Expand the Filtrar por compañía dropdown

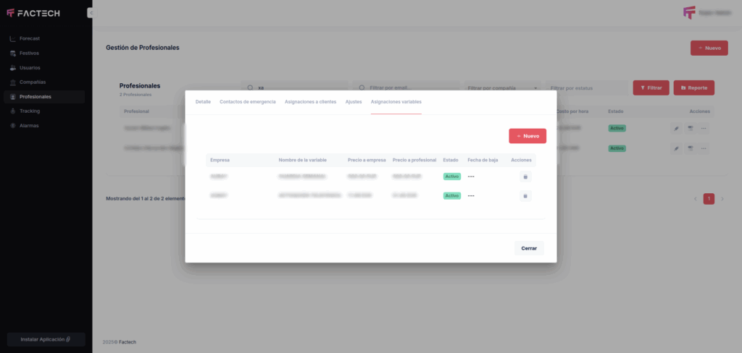pos(503,88)
